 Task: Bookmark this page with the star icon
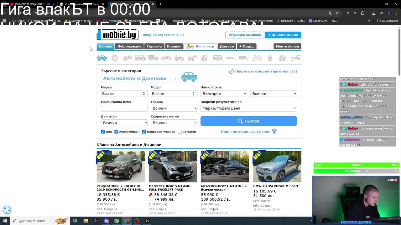[x=337, y=13]
